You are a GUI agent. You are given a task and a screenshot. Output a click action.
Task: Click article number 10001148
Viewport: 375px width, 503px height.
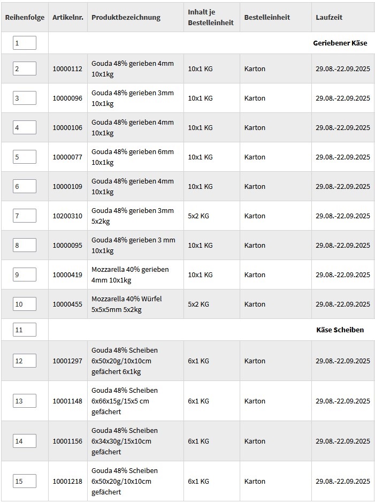tap(67, 401)
